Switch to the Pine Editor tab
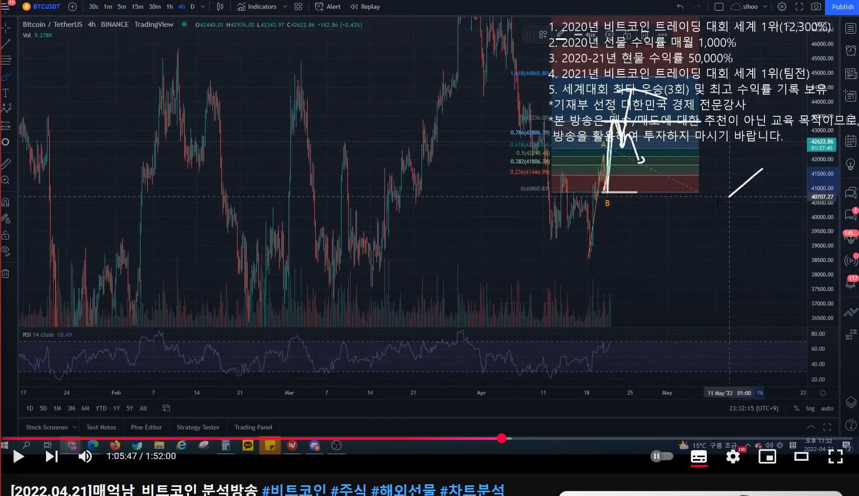Screen dimensions: 859x496 pyautogui.click(x=146, y=427)
